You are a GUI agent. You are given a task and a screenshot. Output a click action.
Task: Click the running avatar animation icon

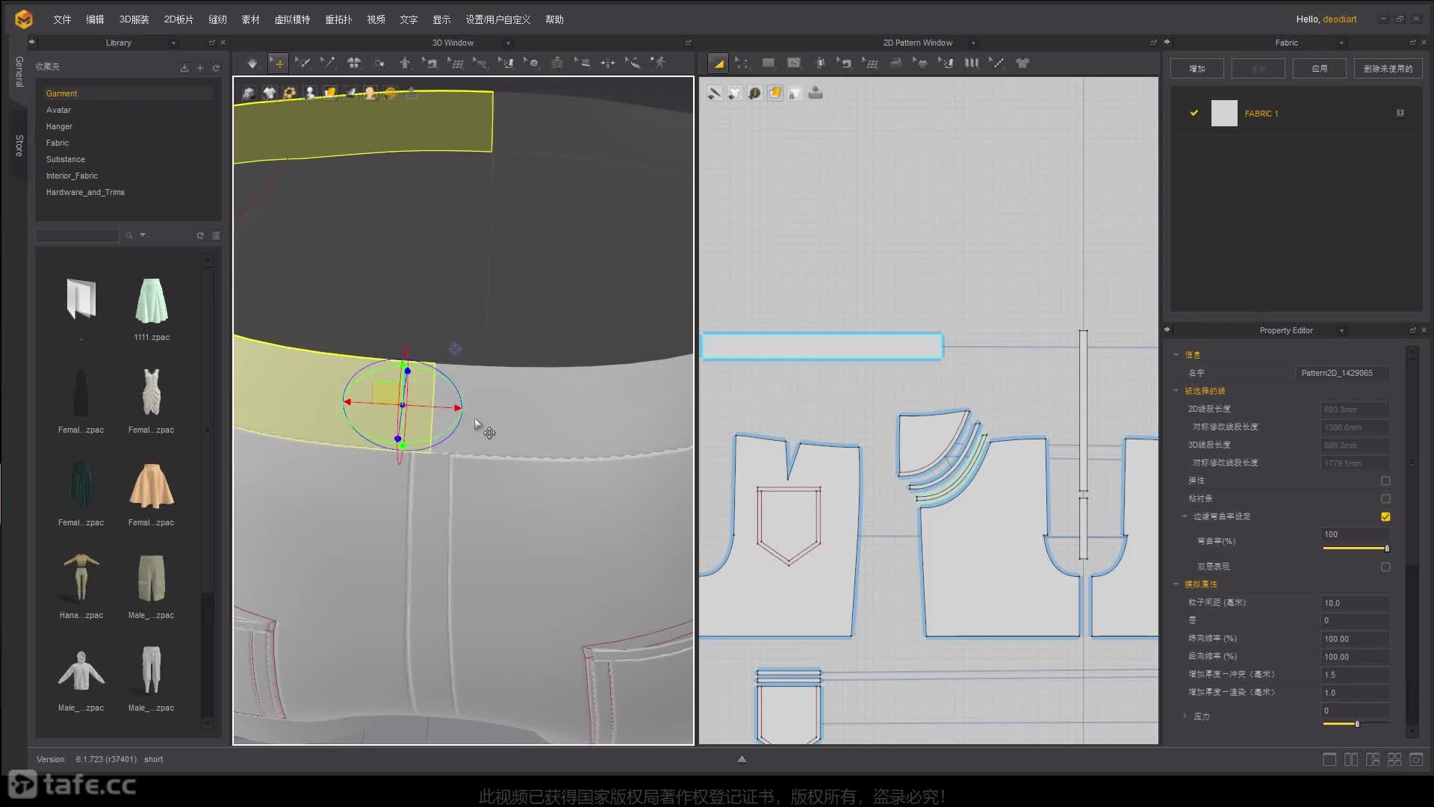[659, 64]
